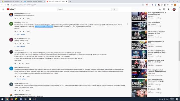Open the Windows notification center icon

coord(177,99)
